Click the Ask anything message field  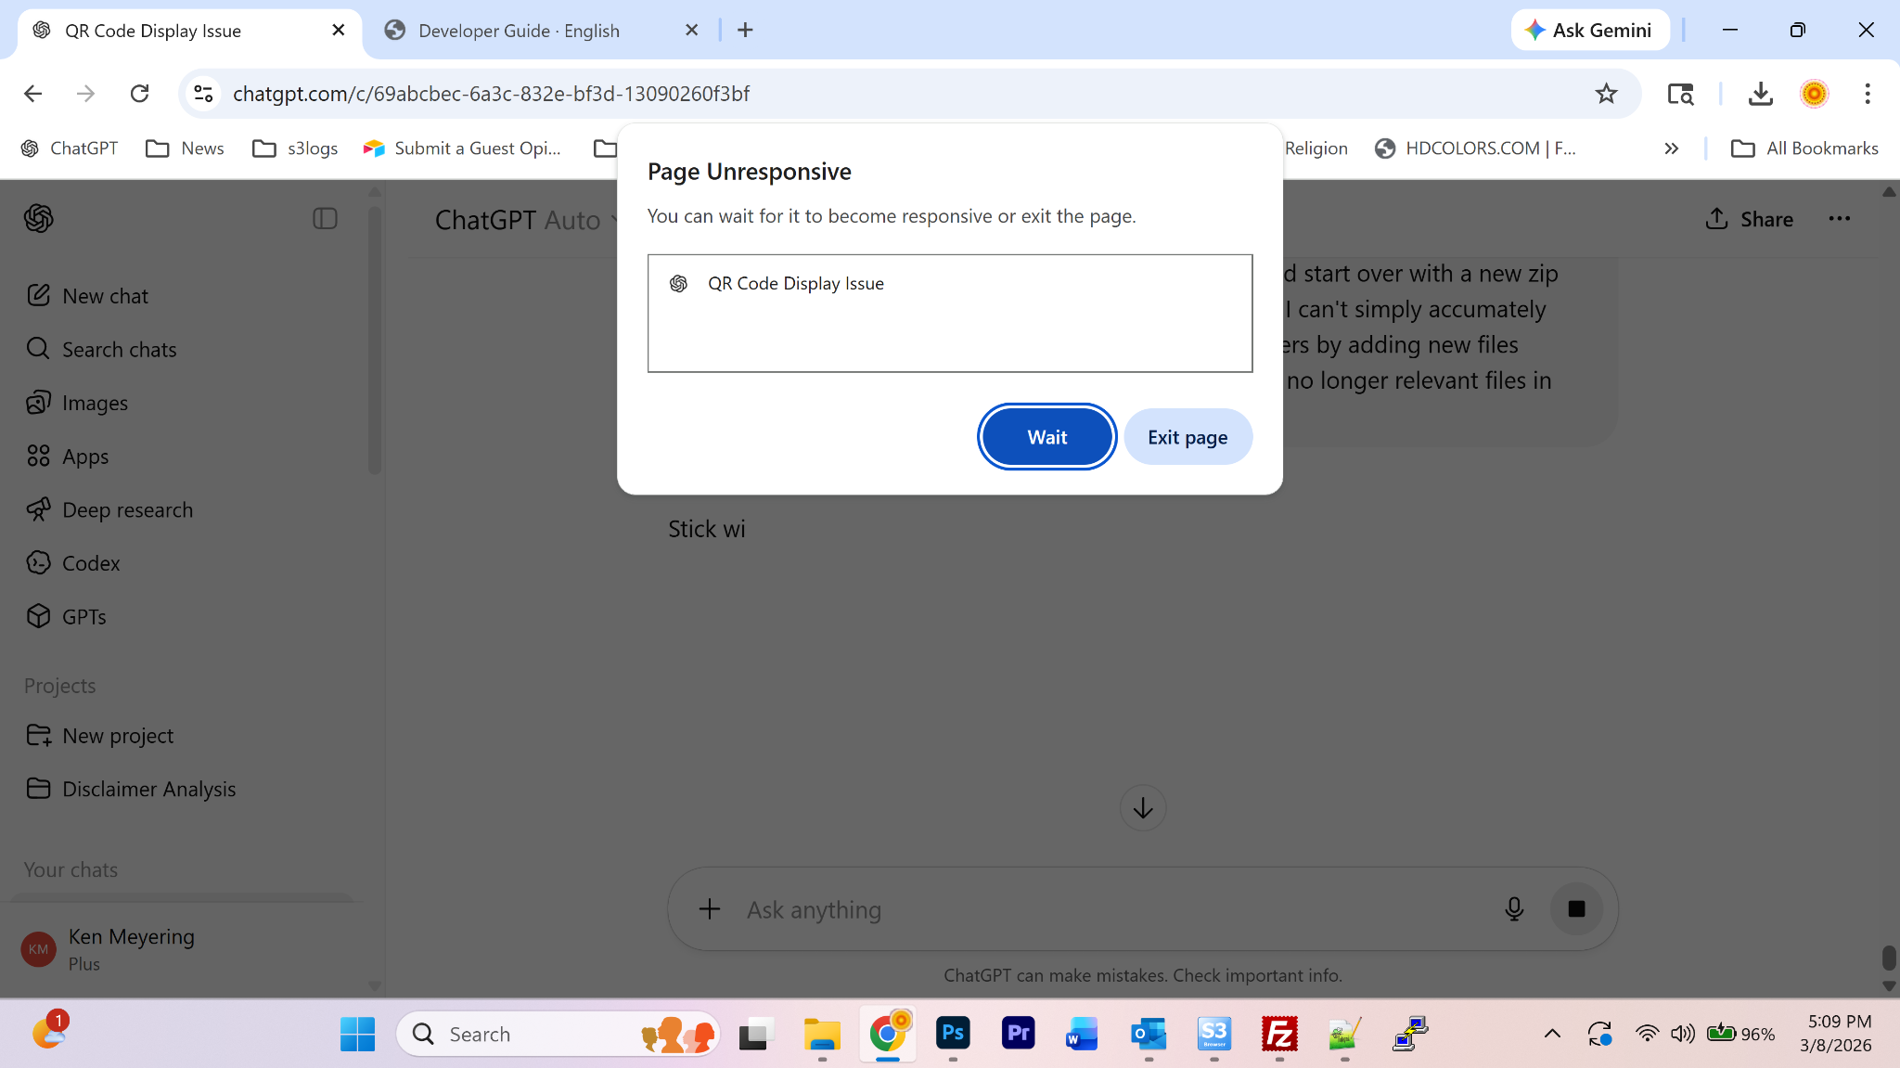point(1113,910)
